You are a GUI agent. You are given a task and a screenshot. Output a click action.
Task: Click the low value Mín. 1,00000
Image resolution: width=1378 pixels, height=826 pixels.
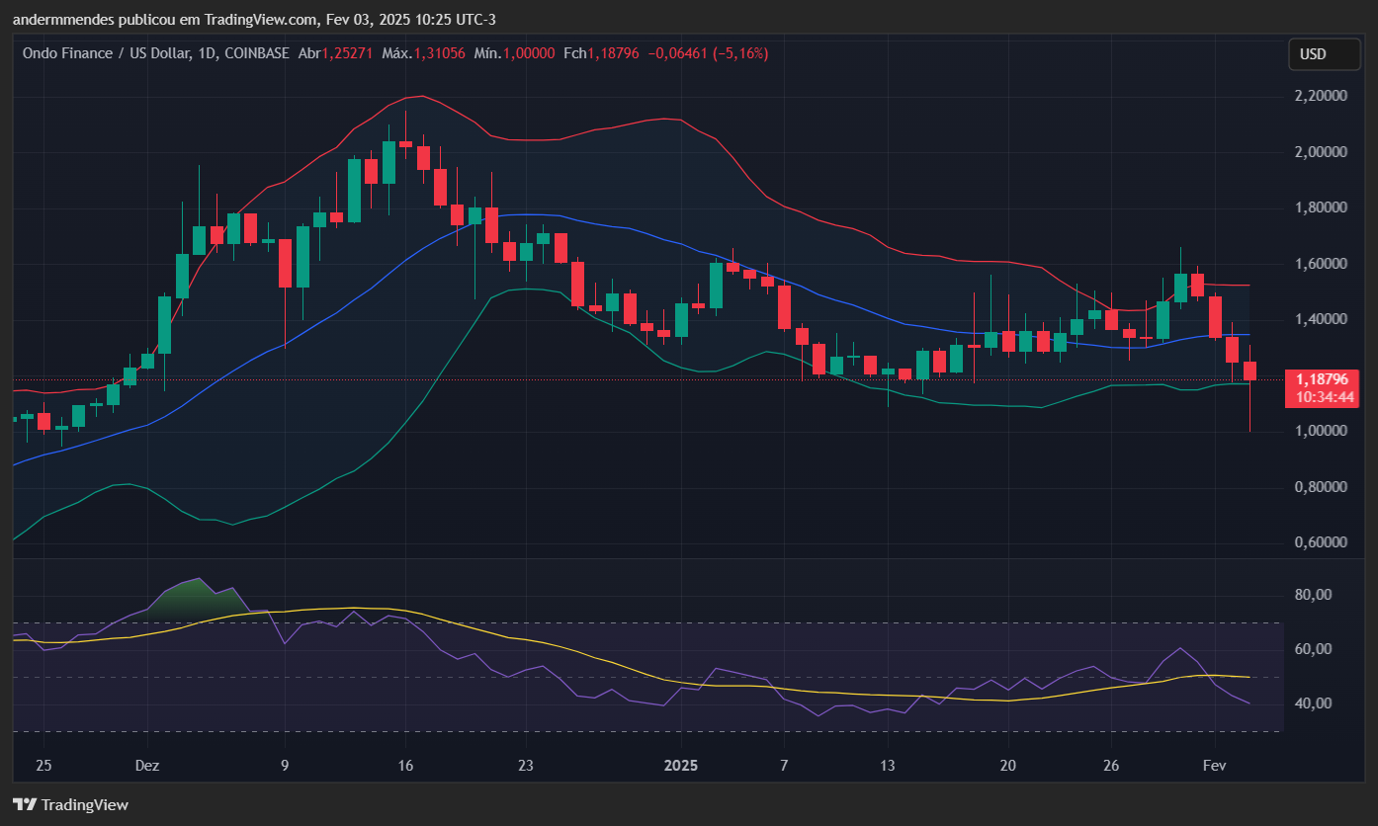tap(514, 52)
